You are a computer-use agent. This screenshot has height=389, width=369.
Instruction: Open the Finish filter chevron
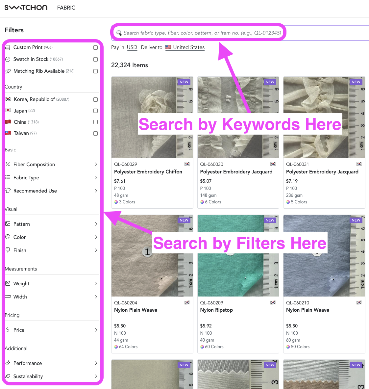pyautogui.click(x=96, y=250)
